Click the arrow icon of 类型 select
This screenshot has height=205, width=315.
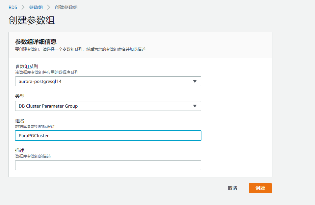195,106
